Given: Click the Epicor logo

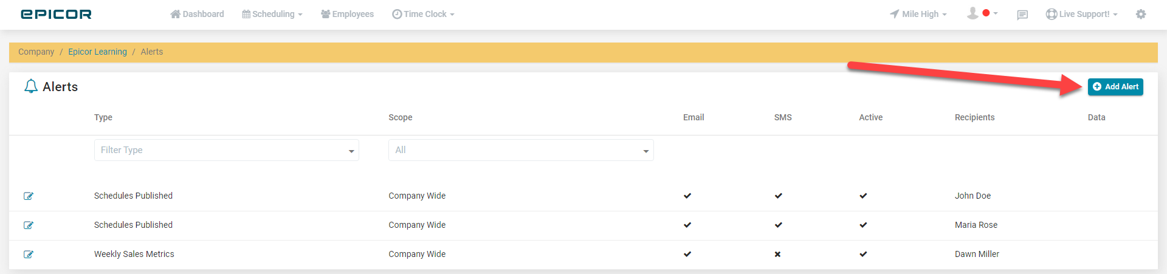Looking at the screenshot, I should (x=56, y=14).
